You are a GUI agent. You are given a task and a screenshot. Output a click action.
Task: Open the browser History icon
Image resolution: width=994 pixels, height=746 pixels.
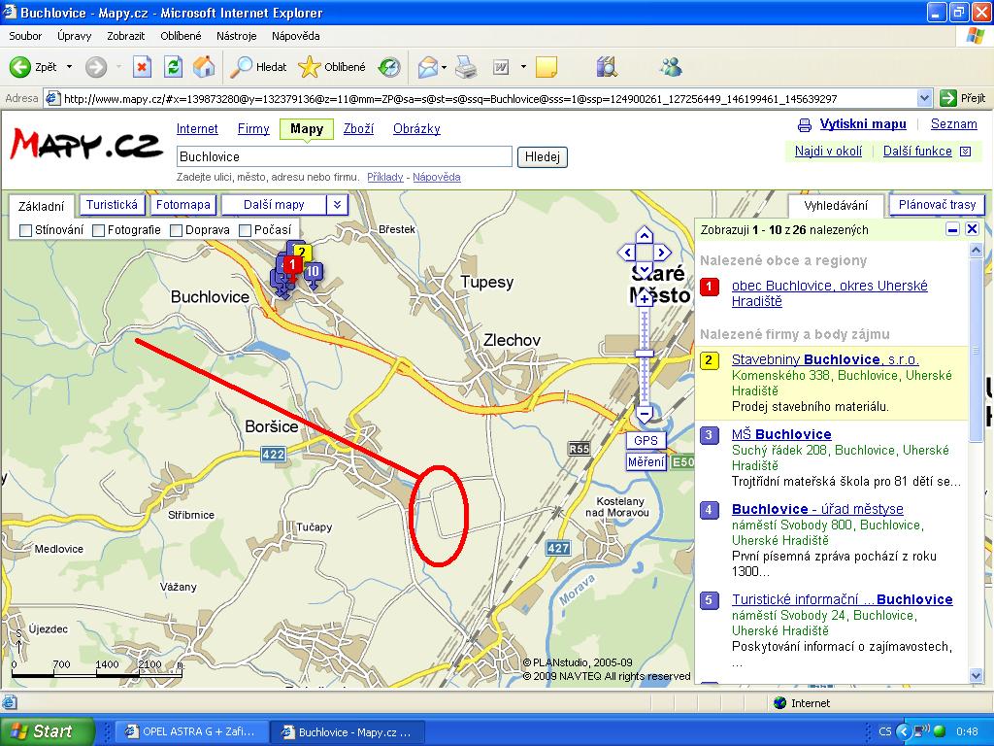388,67
